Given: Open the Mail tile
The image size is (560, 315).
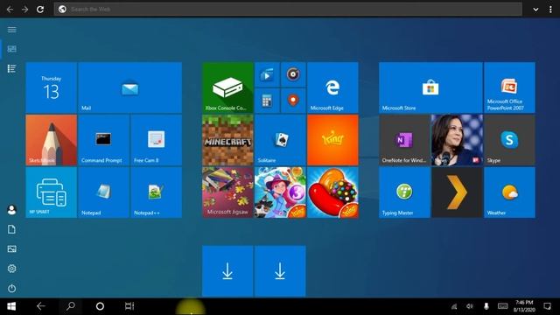Looking at the screenshot, I should [x=130, y=87].
